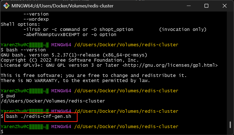The image size is (234, 135).
Task: Click the highlighted bash ./redis-cnf-gen.sh command
Action: coord(39,116)
